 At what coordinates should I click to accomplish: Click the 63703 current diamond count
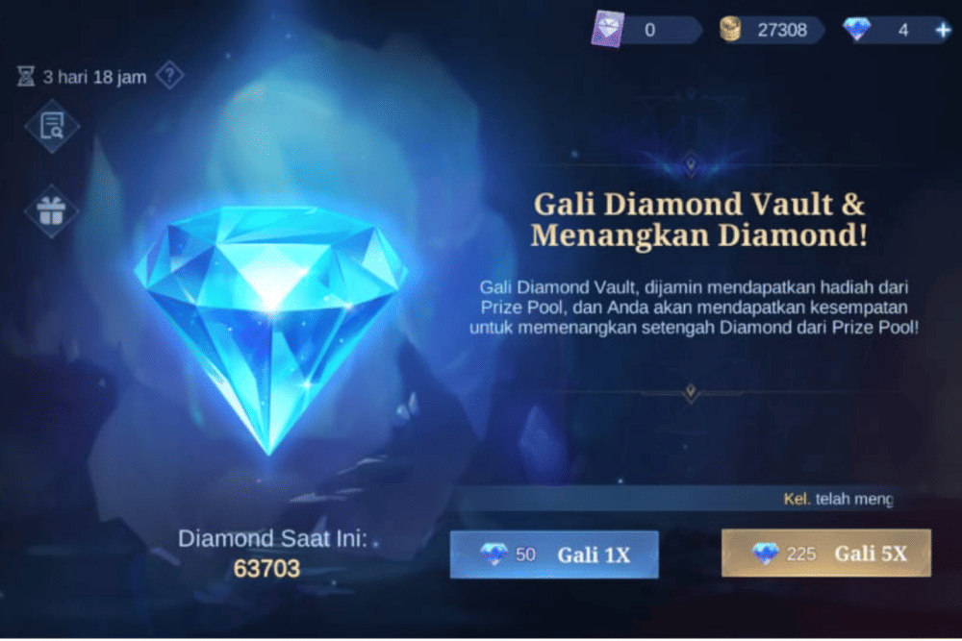pyautogui.click(x=266, y=569)
